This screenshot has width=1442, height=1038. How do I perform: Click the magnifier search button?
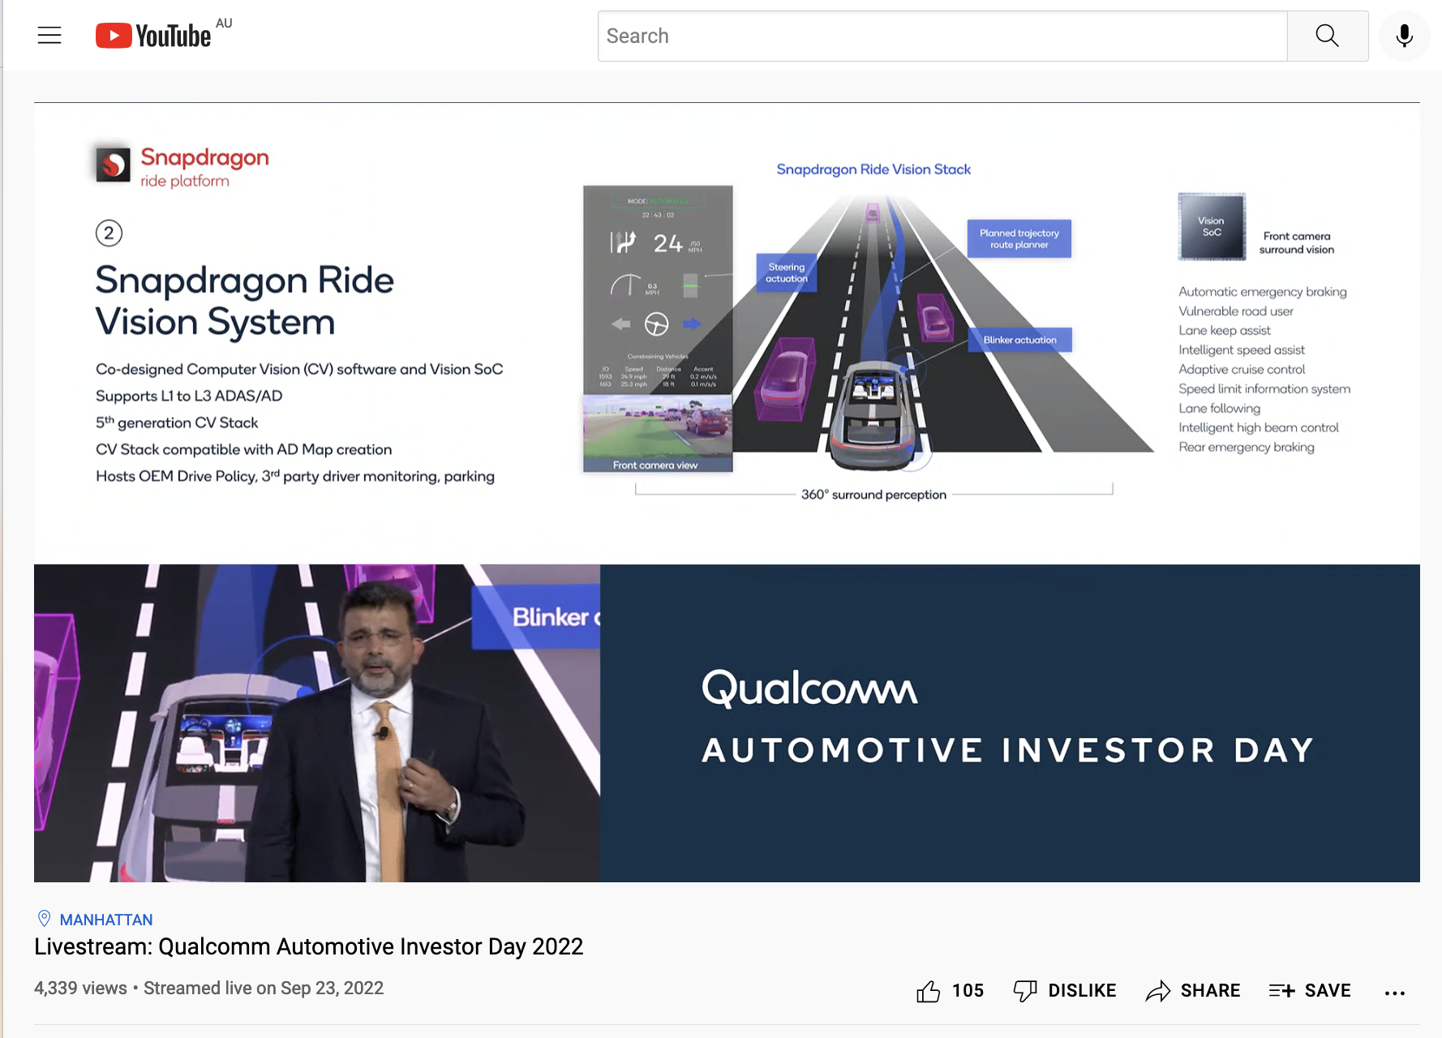click(x=1328, y=36)
